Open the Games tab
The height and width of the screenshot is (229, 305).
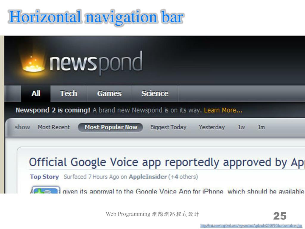109,93
